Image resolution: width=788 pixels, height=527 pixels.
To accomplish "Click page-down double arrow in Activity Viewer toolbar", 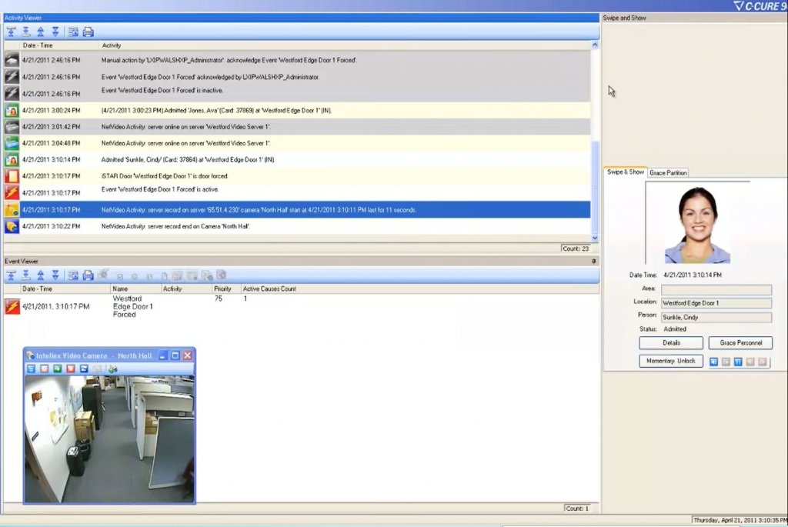I will [x=55, y=32].
